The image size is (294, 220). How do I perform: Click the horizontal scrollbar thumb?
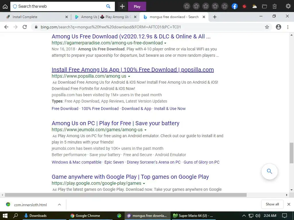(126, 195)
